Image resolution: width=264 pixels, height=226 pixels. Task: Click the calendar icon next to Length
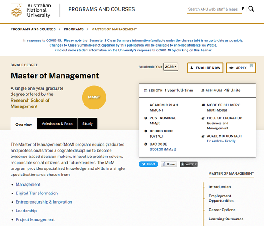[146, 91]
